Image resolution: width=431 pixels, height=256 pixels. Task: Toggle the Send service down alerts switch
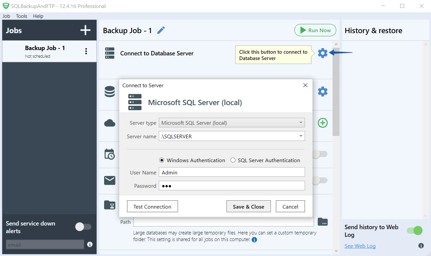coord(83,227)
